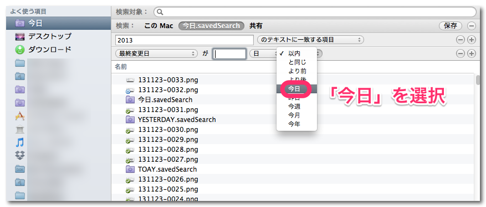Set search scope to 共有
The image size is (486, 207).
coord(256,26)
